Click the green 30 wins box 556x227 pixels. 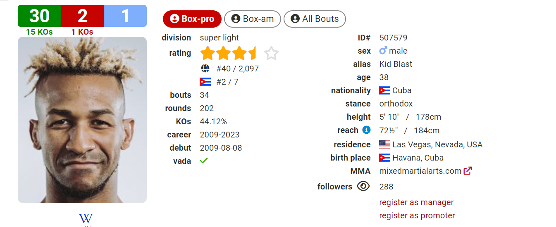[39, 16]
